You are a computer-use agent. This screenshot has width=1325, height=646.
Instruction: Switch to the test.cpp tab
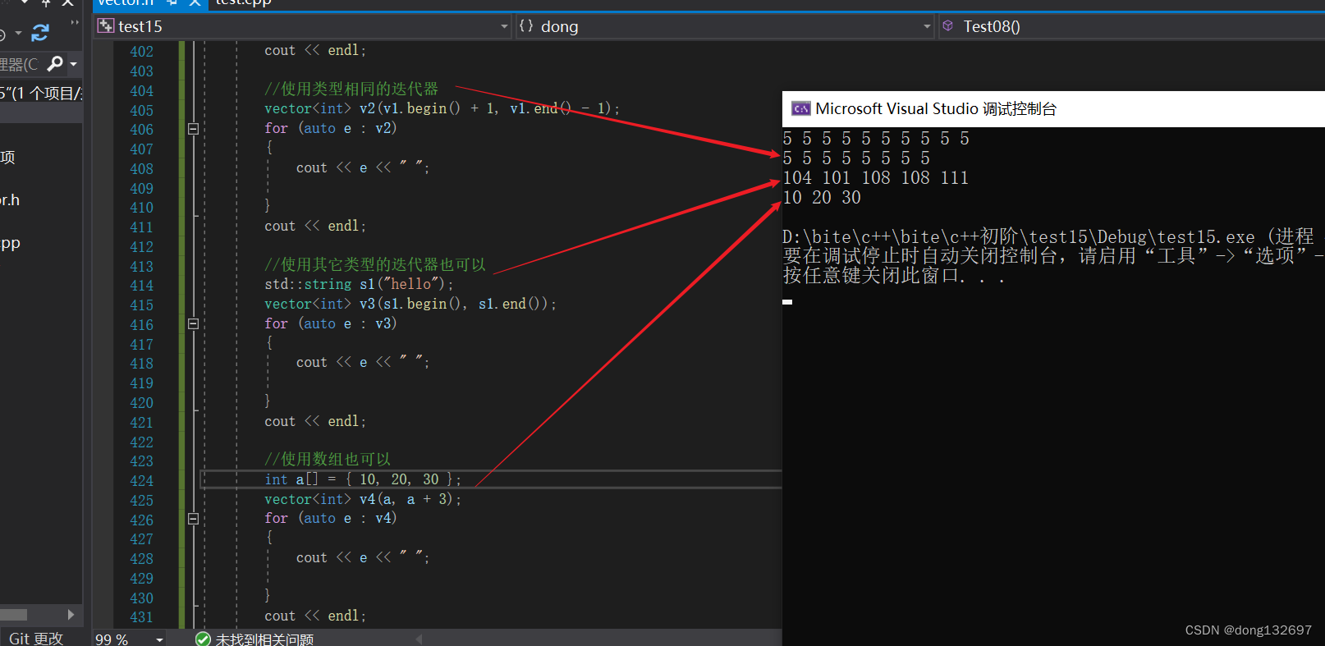click(x=243, y=3)
